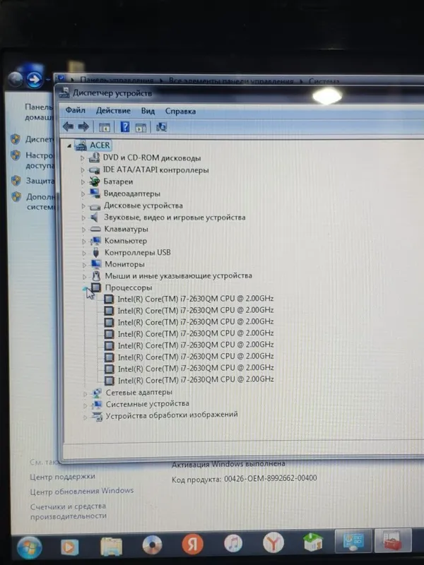Expand the Контроллеры USB category
The height and width of the screenshot is (565, 424).
point(84,254)
